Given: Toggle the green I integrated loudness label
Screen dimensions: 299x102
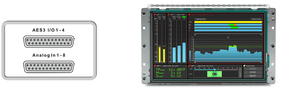Looking at the screenshot, I should pos(184,17).
